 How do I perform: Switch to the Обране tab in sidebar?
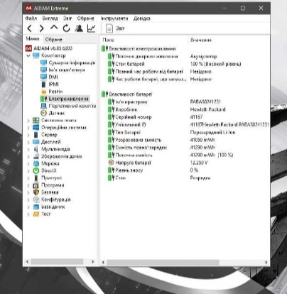pyautogui.click(x=53, y=39)
